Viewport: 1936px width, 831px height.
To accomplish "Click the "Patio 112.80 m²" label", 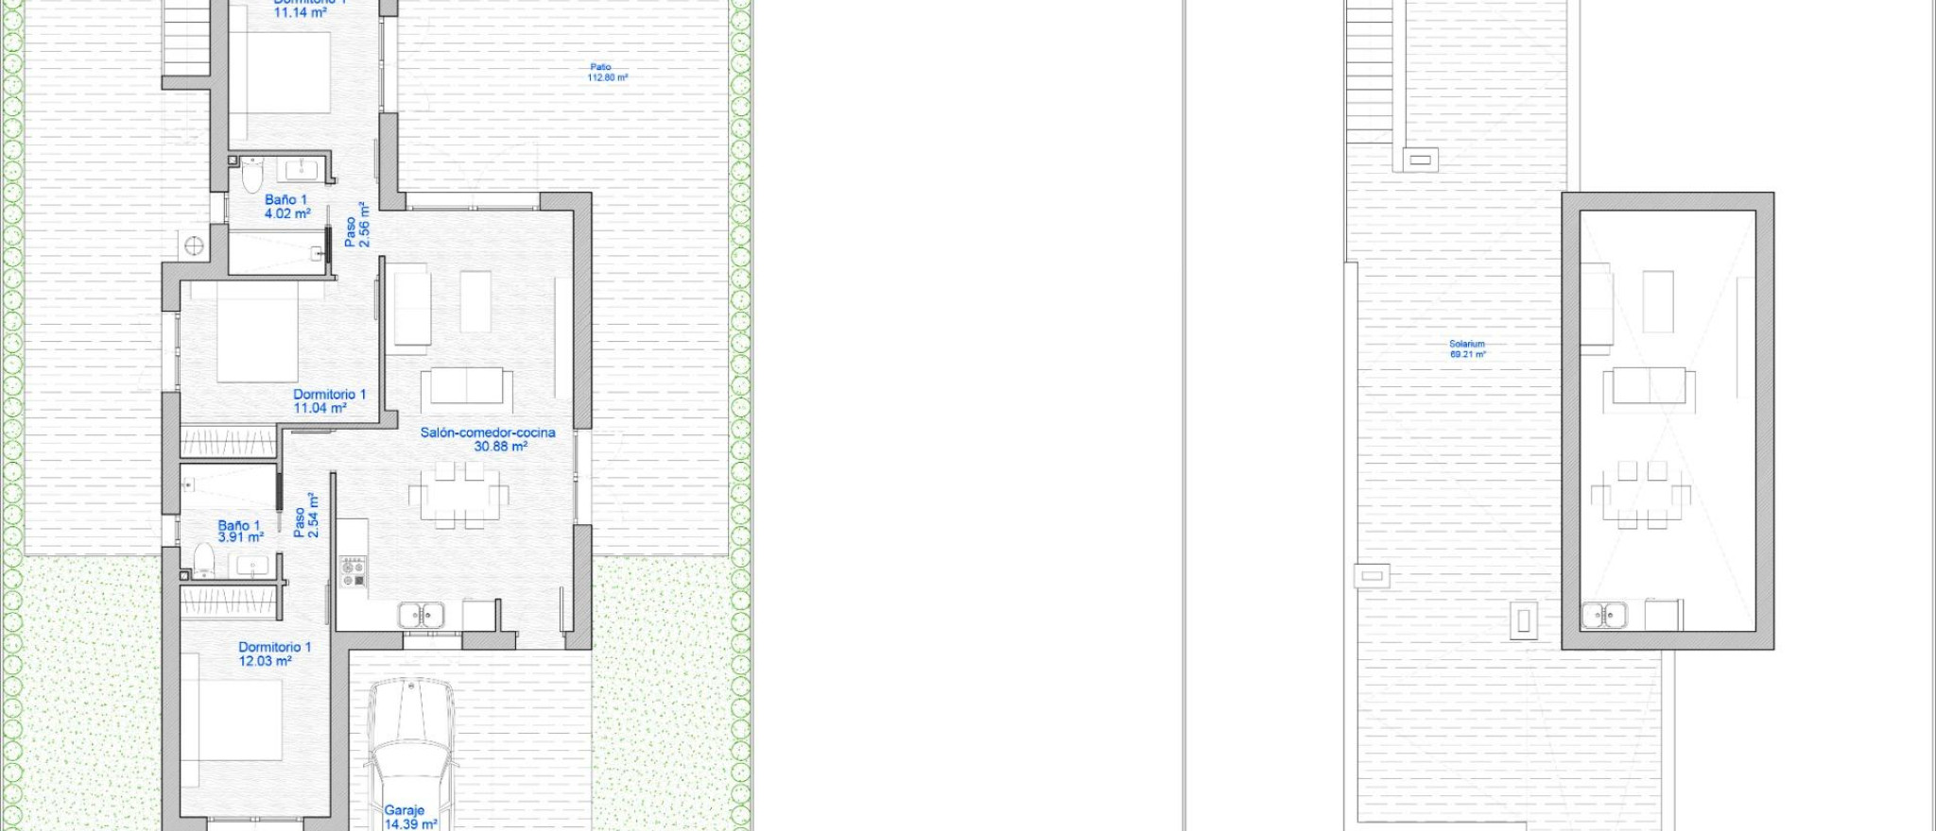I will tap(607, 72).
